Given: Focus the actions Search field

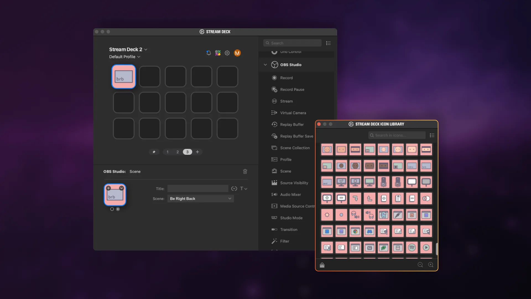Looking at the screenshot, I should [x=292, y=43].
